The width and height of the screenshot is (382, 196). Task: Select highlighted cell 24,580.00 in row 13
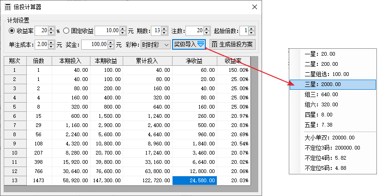194,180
